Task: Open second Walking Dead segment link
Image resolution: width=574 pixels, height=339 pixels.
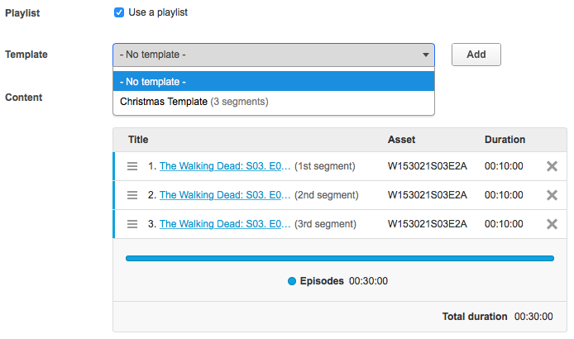Action: (x=225, y=195)
